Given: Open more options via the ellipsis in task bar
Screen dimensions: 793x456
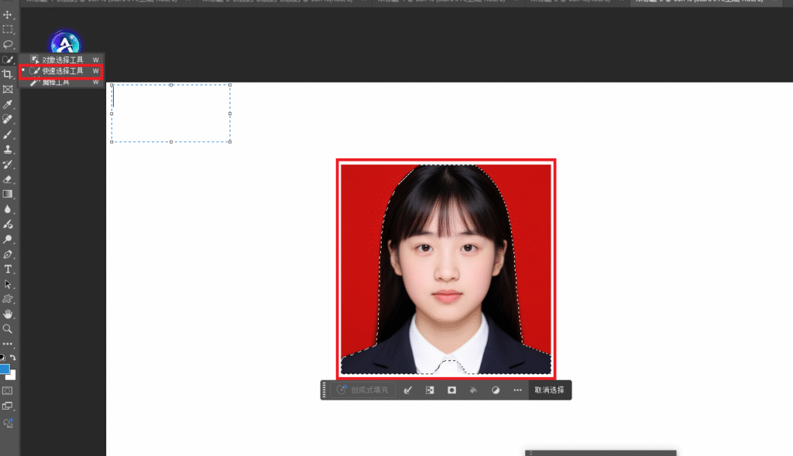Looking at the screenshot, I should 517,390.
